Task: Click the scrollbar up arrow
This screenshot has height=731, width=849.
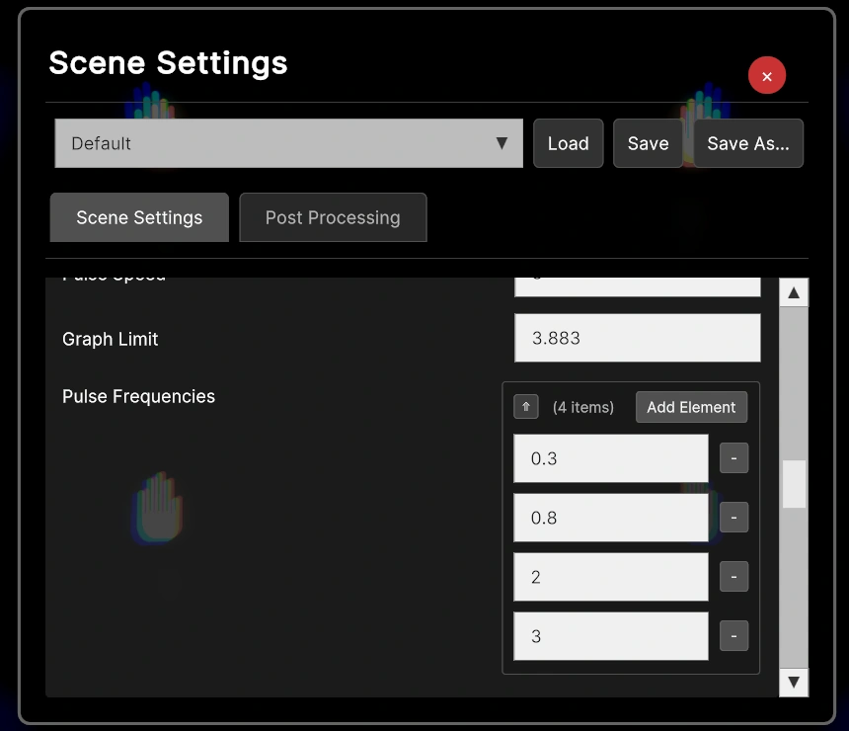Action: pos(794,292)
